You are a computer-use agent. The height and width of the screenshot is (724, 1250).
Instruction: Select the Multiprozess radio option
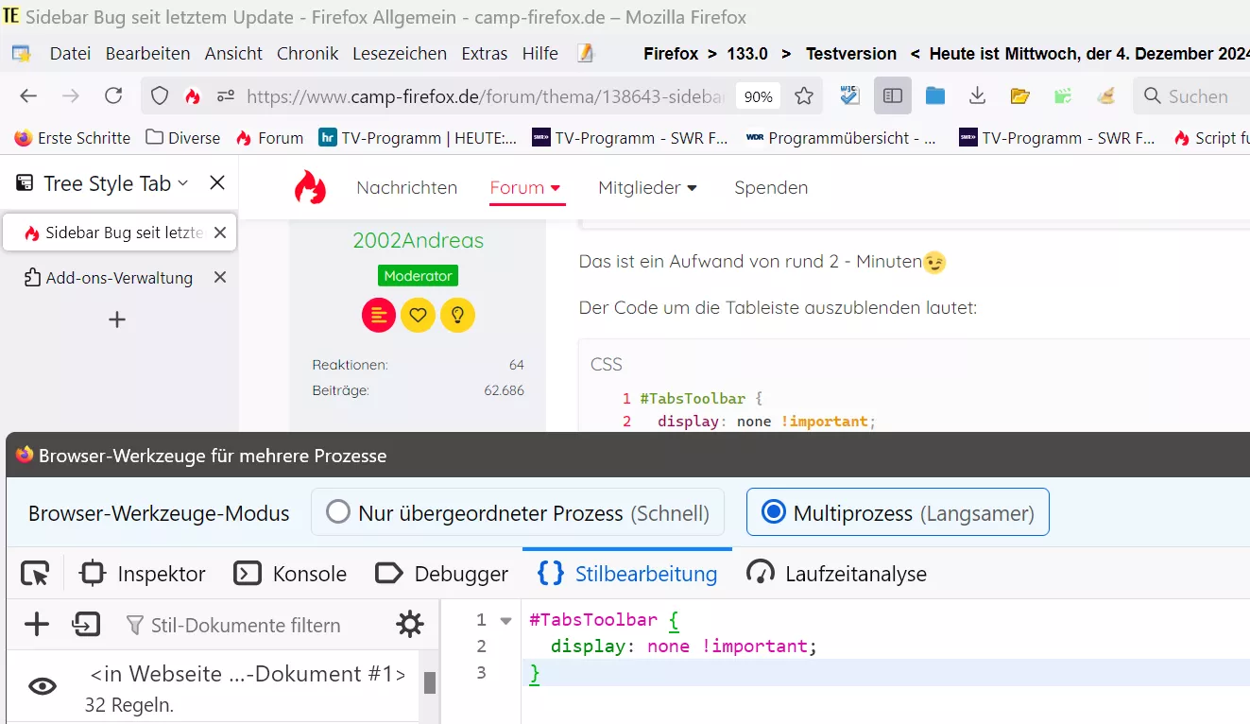click(x=898, y=512)
